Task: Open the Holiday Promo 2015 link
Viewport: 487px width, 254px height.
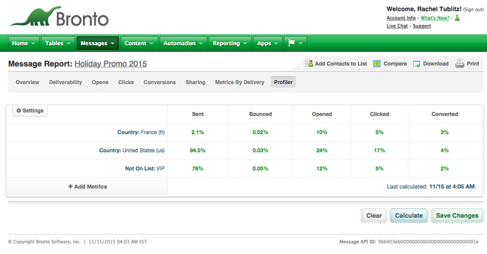Action: tap(111, 64)
